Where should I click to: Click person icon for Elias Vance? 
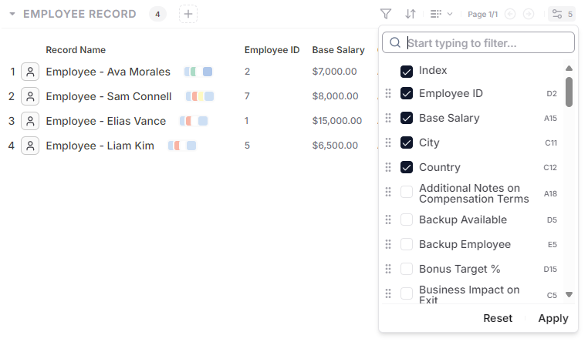pos(30,121)
